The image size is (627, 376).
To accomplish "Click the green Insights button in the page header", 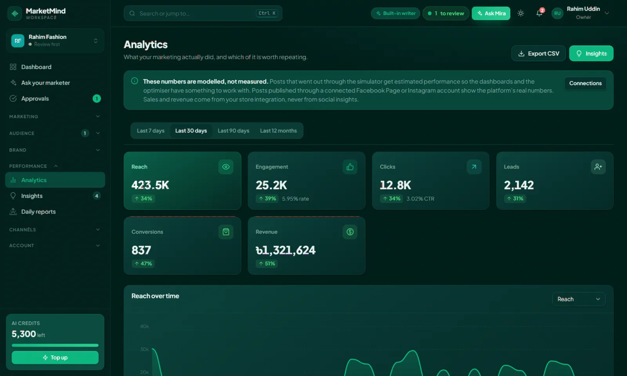I will 591,53.
